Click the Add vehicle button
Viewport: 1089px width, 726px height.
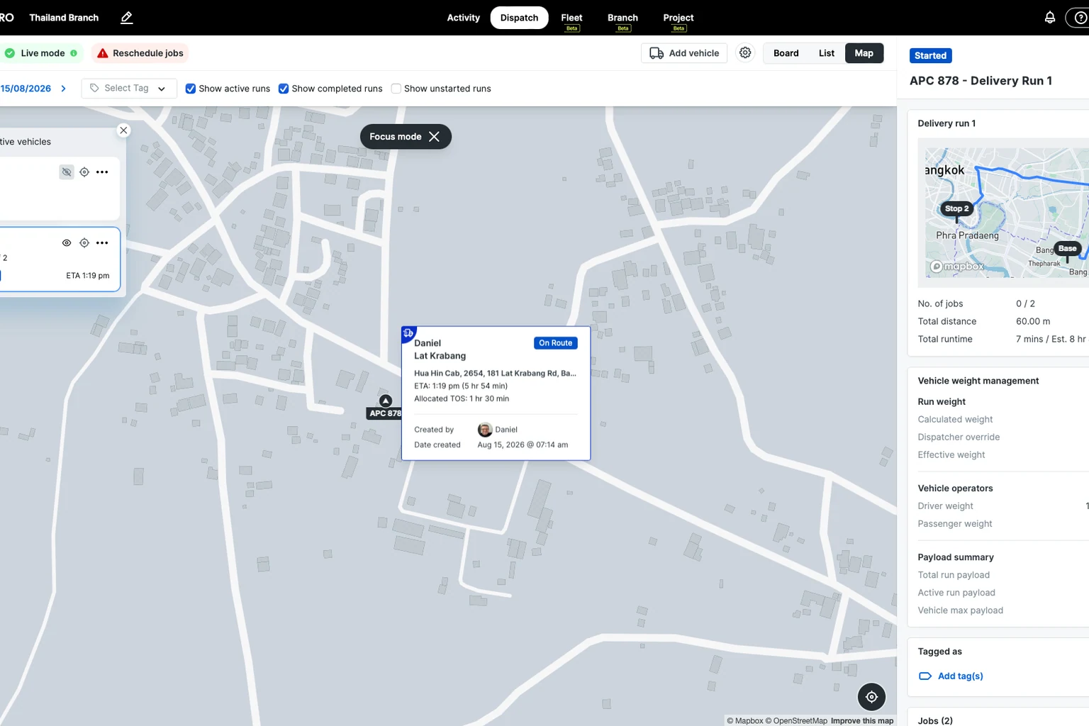click(x=684, y=53)
